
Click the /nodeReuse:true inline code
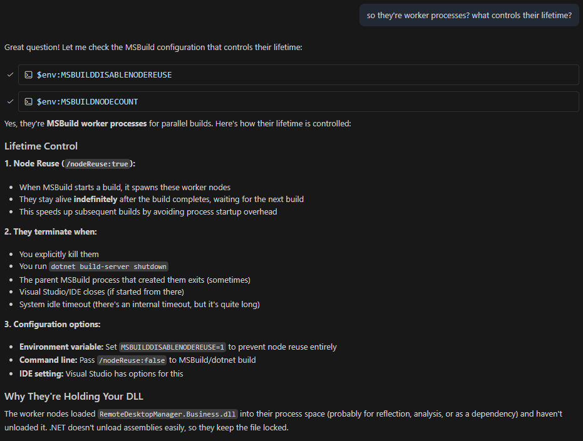pyautogui.click(x=97, y=164)
